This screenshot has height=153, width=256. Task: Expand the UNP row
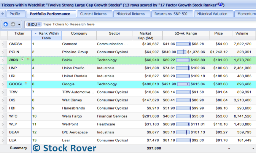(x=3, y=68)
